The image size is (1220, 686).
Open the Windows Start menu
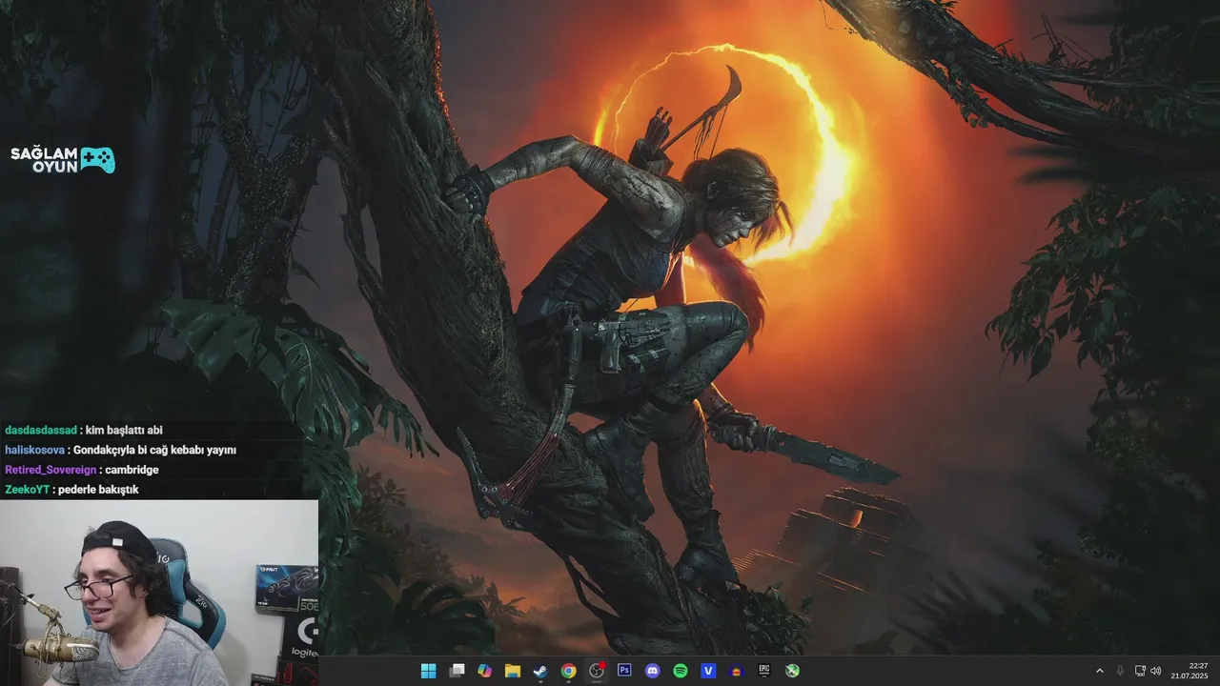pyautogui.click(x=429, y=671)
